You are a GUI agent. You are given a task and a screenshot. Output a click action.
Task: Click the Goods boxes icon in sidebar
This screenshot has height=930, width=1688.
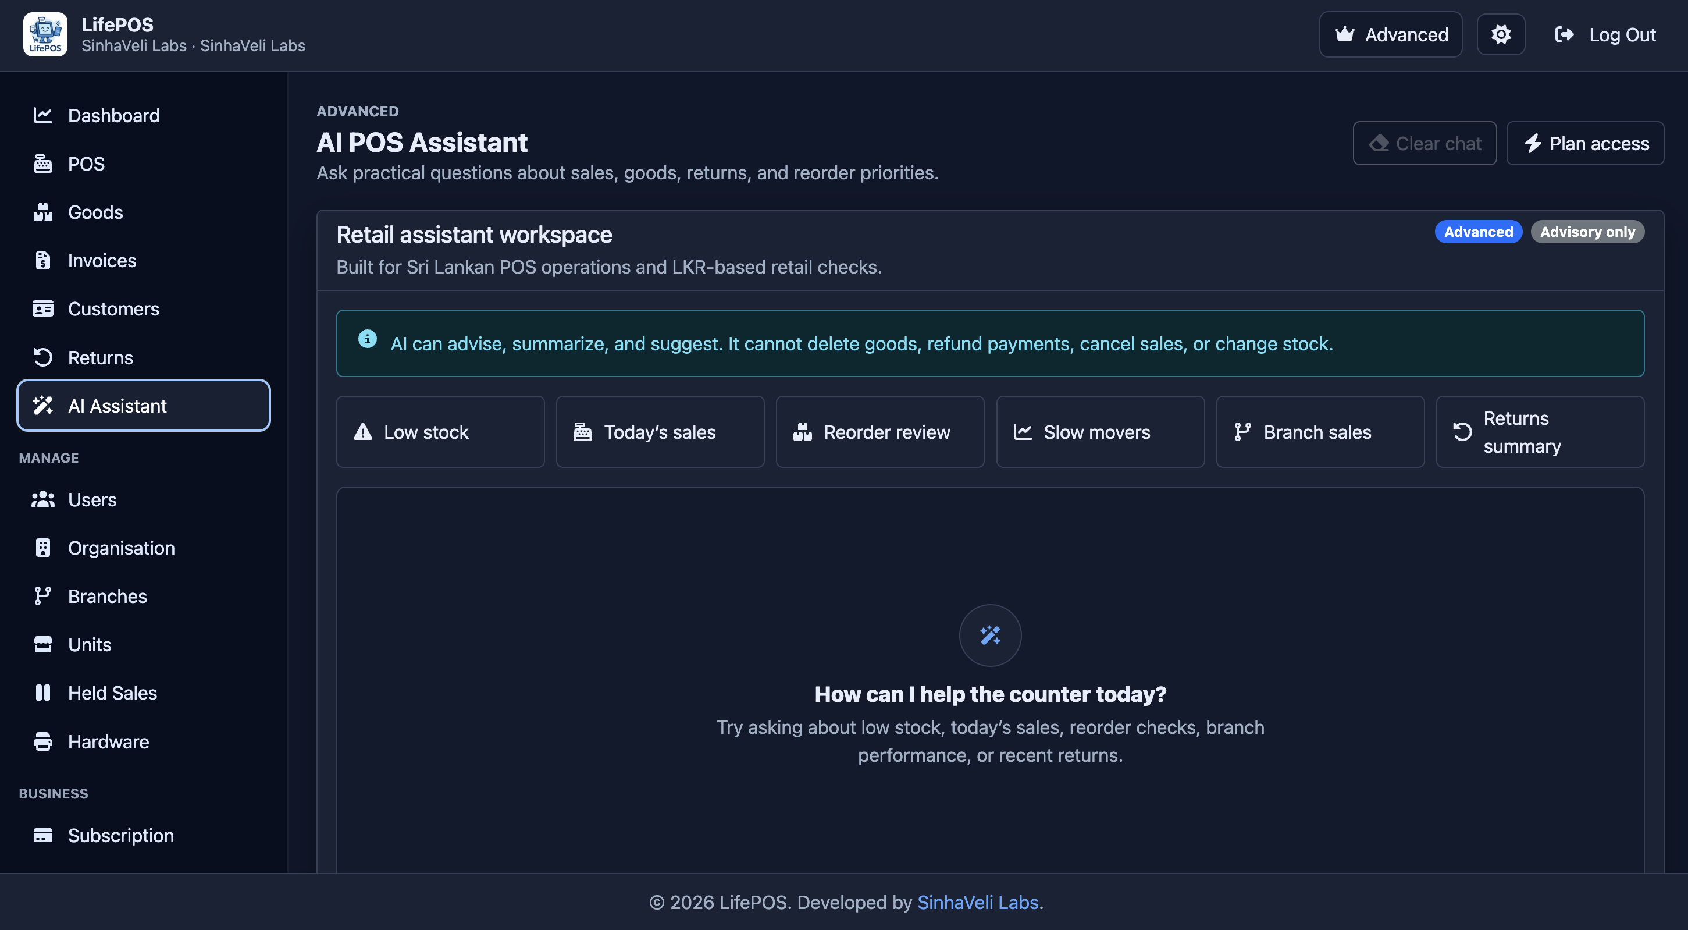pos(42,212)
